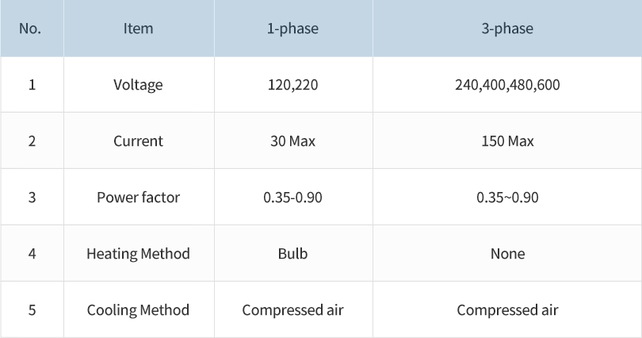Screen dimensions: 642x338
Task: Click the "No." column header
Action: (x=30, y=29)
